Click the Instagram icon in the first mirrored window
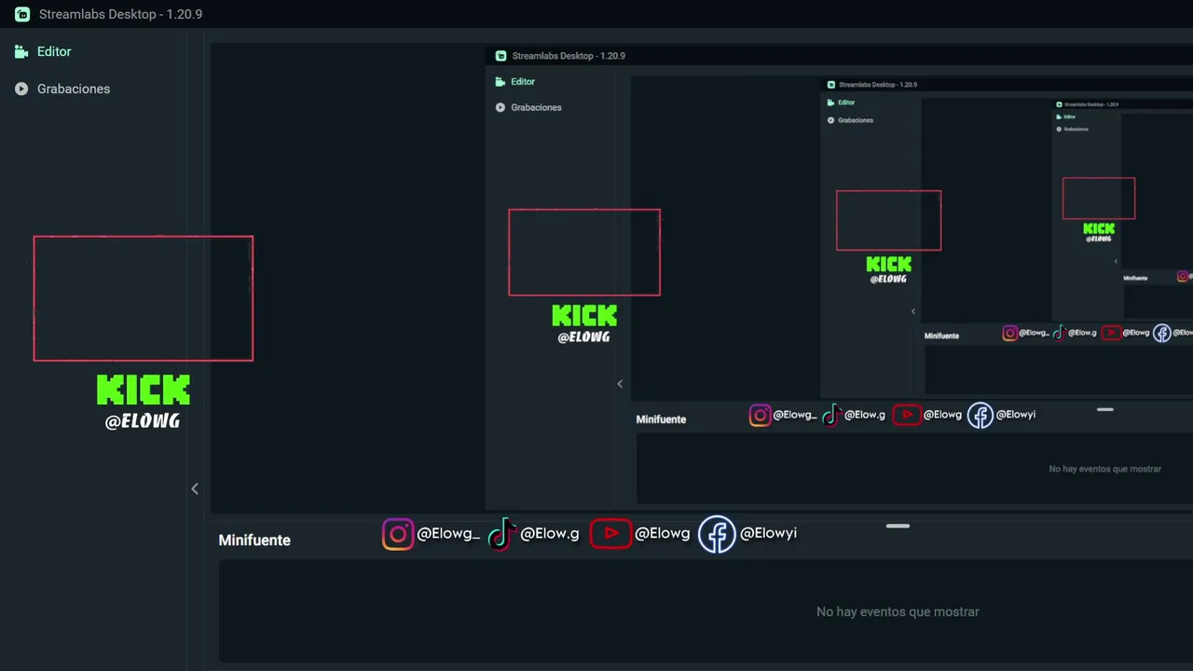The image size is (1193, 671). coord(761,416)
